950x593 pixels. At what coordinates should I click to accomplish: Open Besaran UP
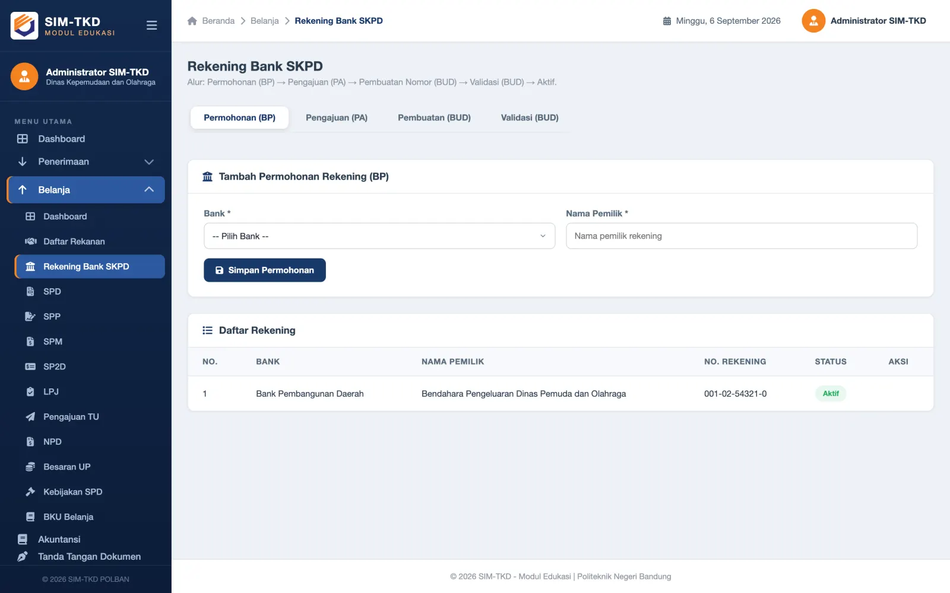tap(90, 467)
